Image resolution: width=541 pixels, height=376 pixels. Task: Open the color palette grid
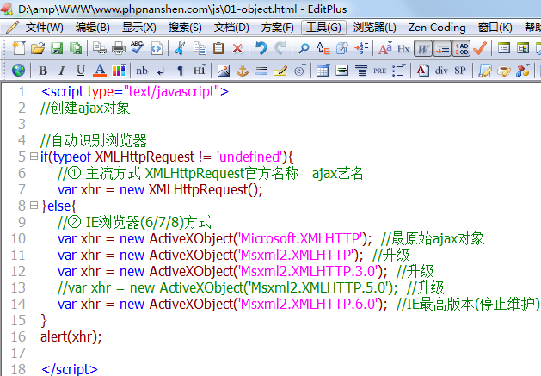coord(119,71)
